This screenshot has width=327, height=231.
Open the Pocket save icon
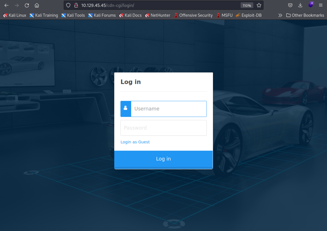290,5
